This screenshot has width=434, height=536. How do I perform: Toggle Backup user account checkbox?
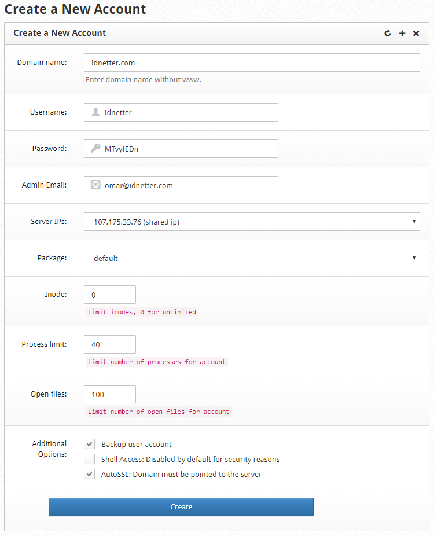pyautogui.click(x=90, y=444)
